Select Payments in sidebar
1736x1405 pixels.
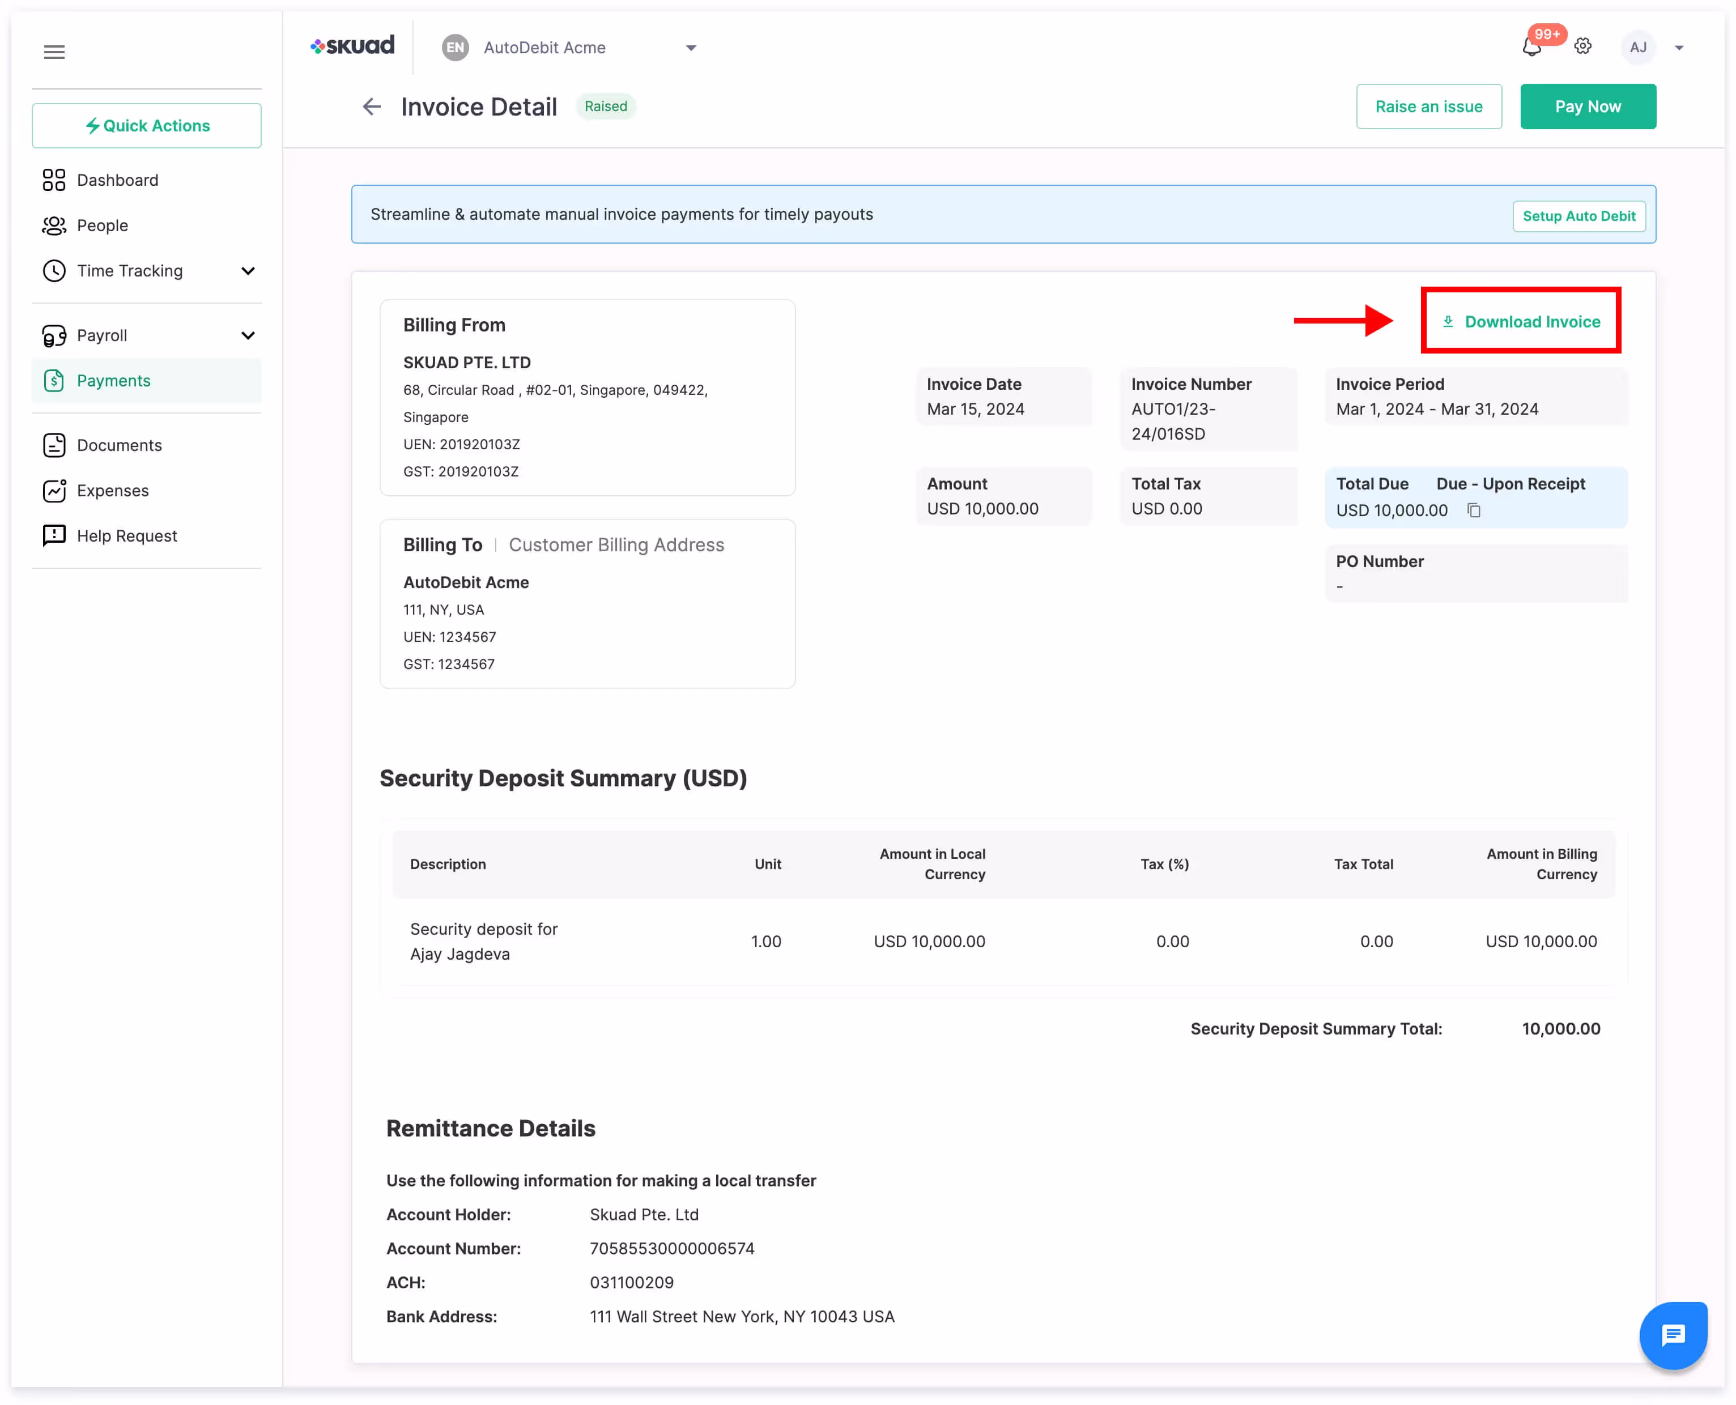pyautogui.click(x=113, y=381)
